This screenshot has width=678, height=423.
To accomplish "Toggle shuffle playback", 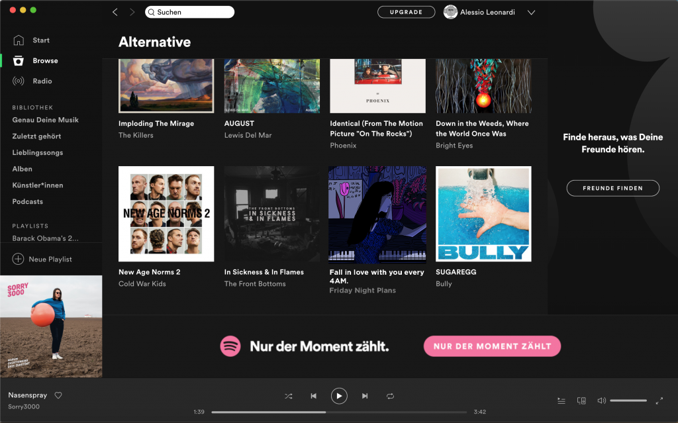I will 289,396.
